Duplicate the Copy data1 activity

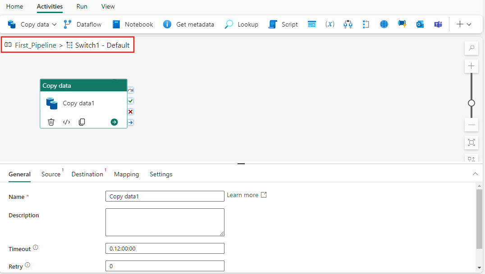pyautogui.click(x=82, y=121)
